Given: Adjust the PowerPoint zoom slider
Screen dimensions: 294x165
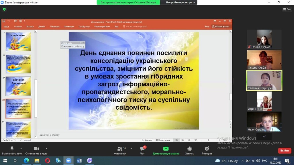Looking at the screenshot, I should click(208, 140).
